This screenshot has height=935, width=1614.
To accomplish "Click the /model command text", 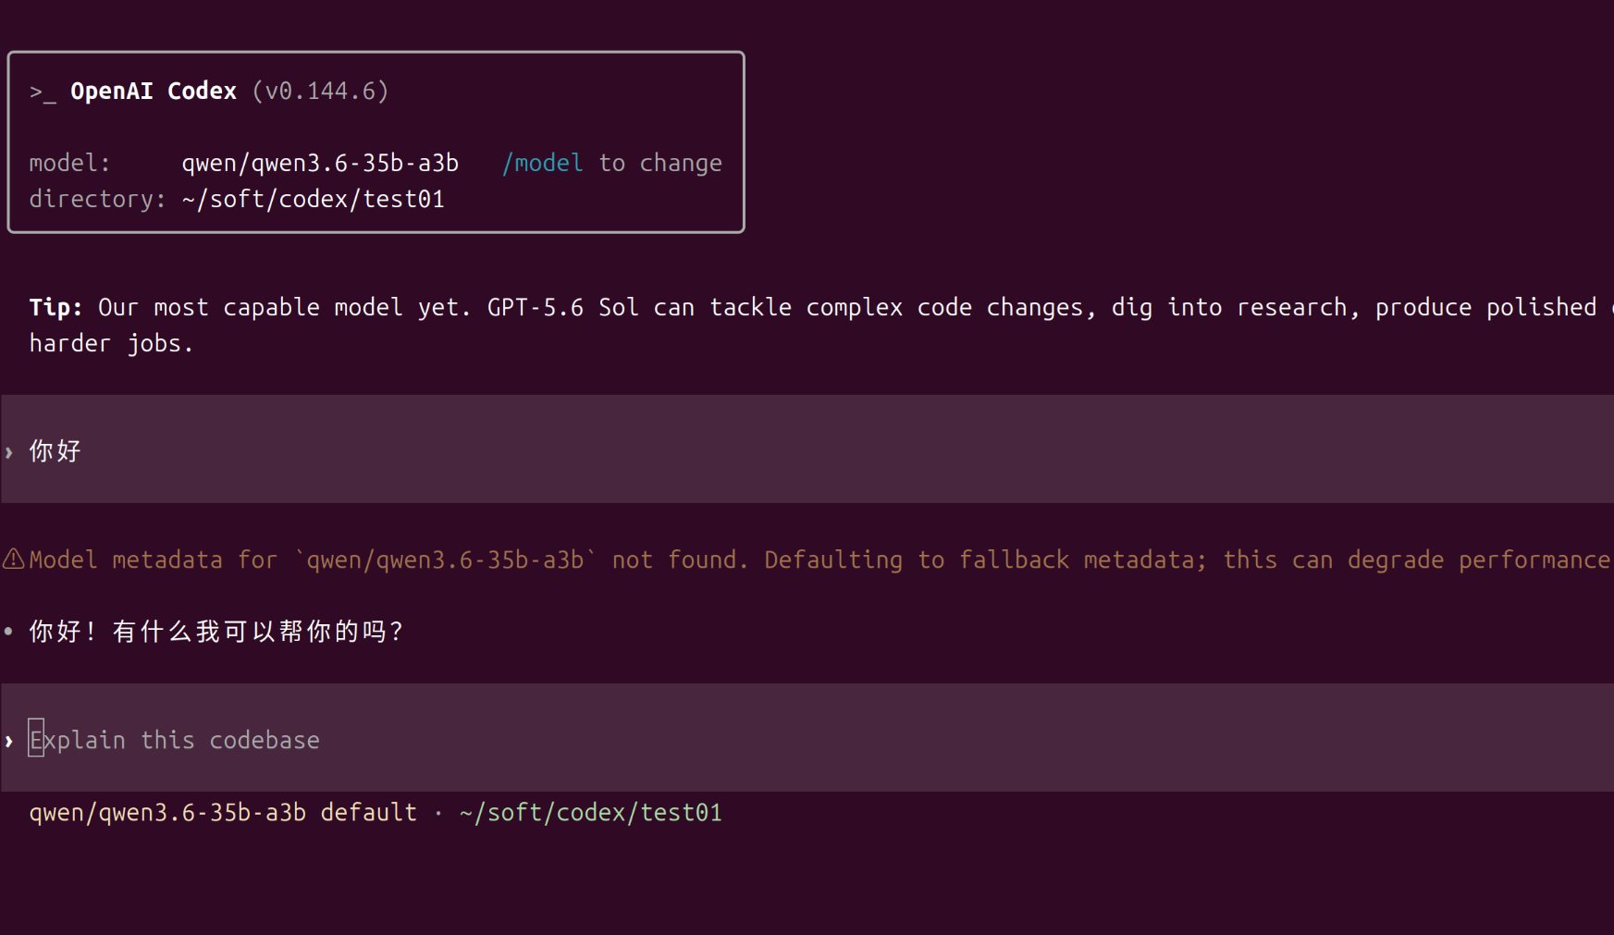I will (x=543, y=163).
